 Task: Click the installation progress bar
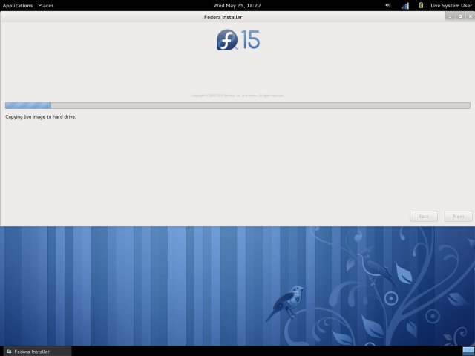click(x=237, y=105)
